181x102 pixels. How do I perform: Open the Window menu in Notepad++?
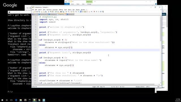[83, 10]
